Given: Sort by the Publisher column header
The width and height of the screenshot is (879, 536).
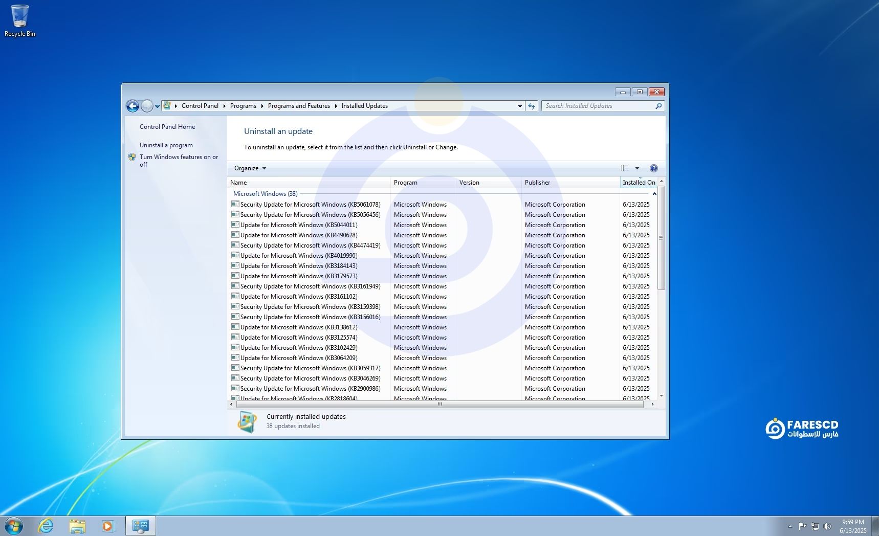Looking at the screenshot, I should point(570,183).
